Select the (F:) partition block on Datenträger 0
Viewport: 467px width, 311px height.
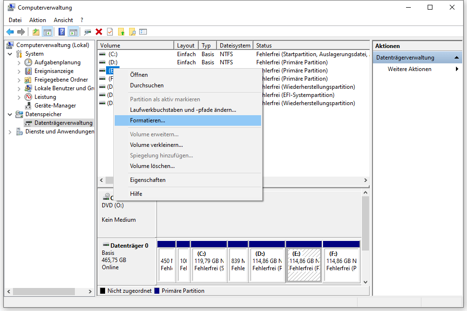pyautogui.click(x=341, y=262)
